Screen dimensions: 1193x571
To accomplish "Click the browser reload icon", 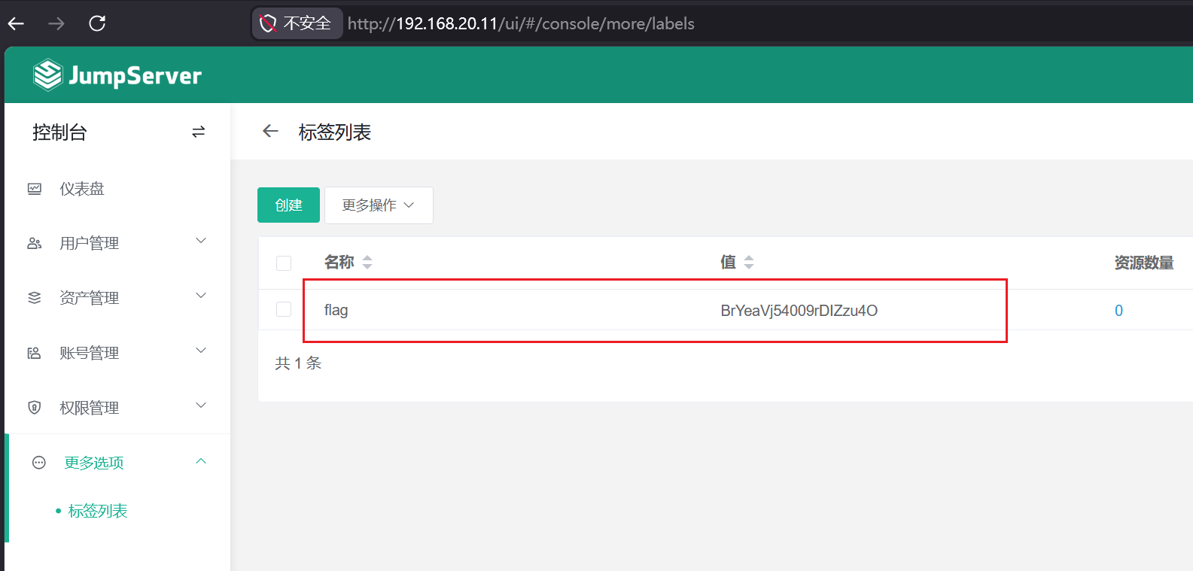I will [97, 23].
